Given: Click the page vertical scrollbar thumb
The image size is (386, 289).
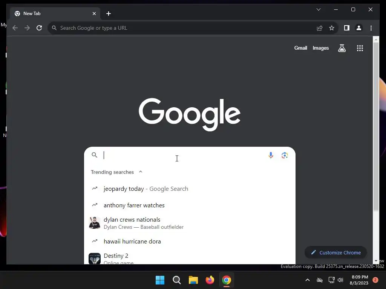Looking at the screenshot, I should [376, 126].
